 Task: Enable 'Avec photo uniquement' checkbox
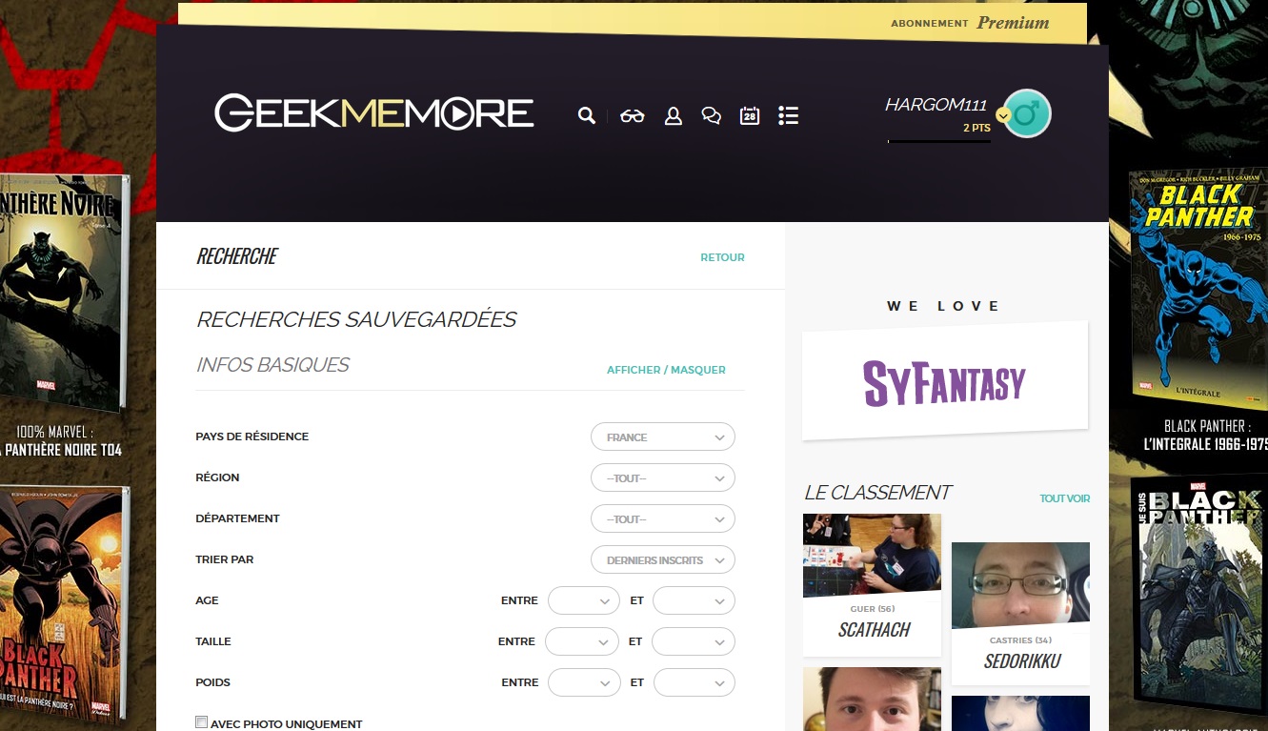click(201, 722)
